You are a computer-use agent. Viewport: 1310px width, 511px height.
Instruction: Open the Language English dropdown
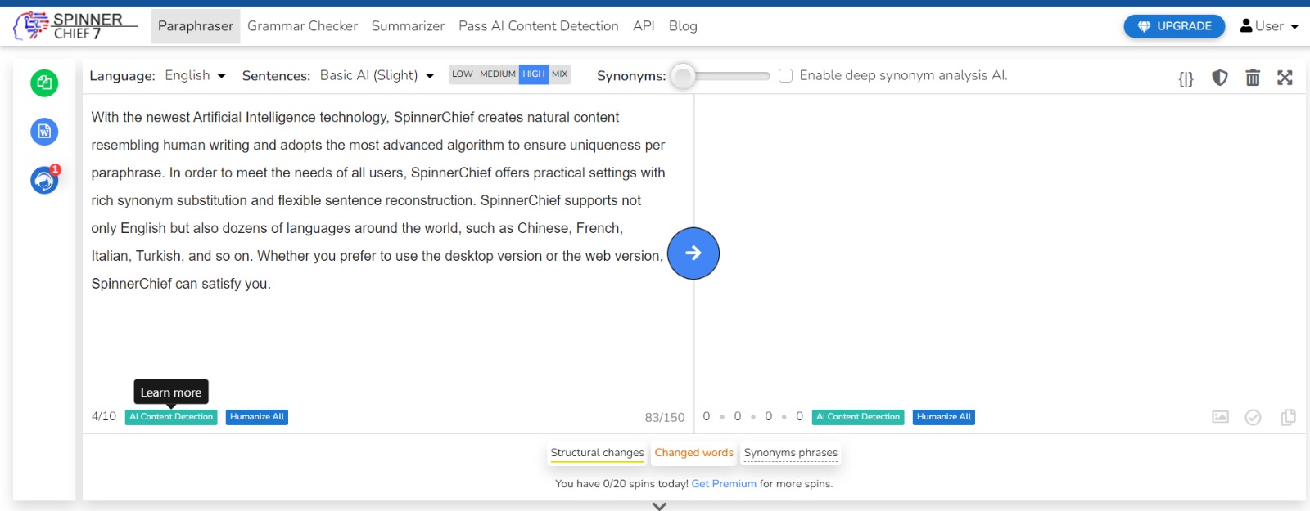coord(195,75)
